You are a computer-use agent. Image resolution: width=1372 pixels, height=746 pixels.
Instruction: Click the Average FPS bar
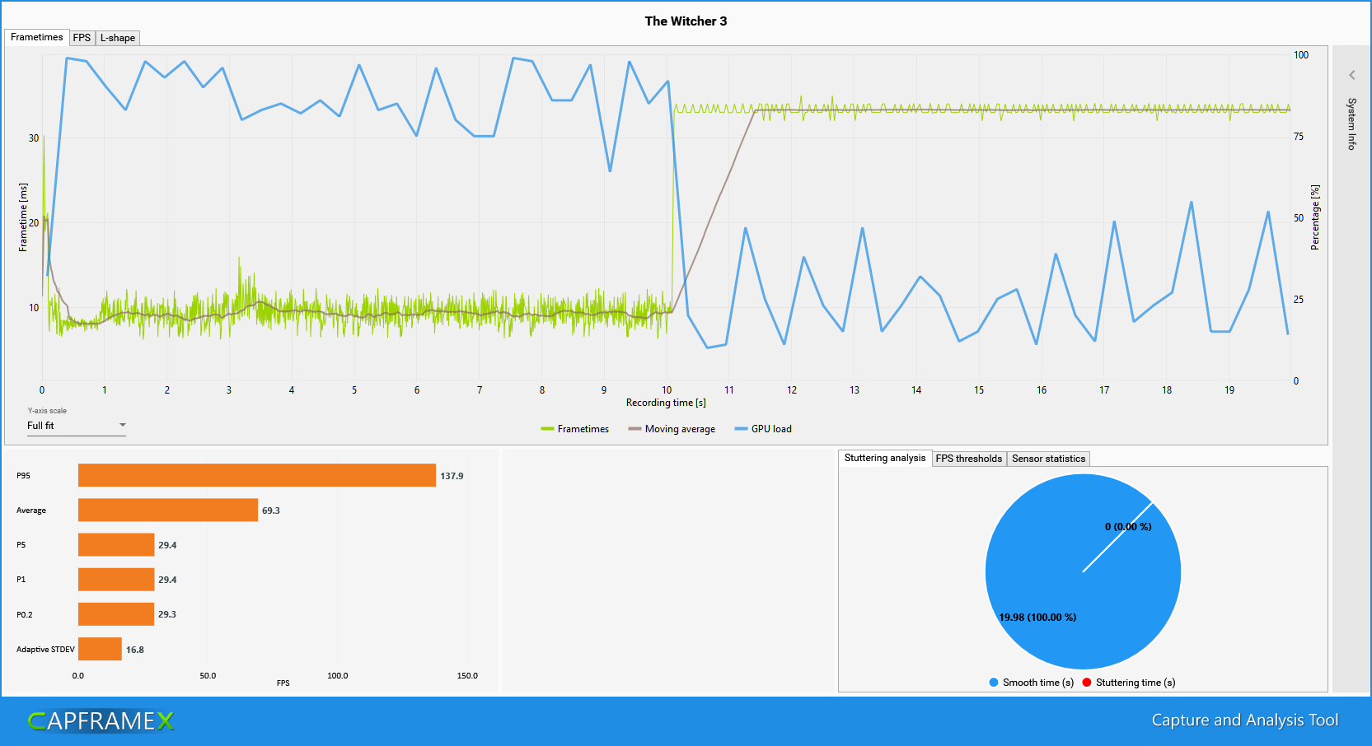click(165, 510)
